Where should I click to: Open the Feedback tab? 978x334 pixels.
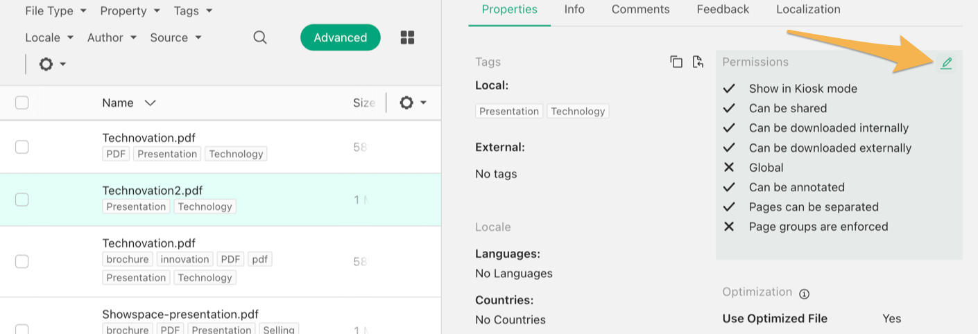tap(723, 10)
